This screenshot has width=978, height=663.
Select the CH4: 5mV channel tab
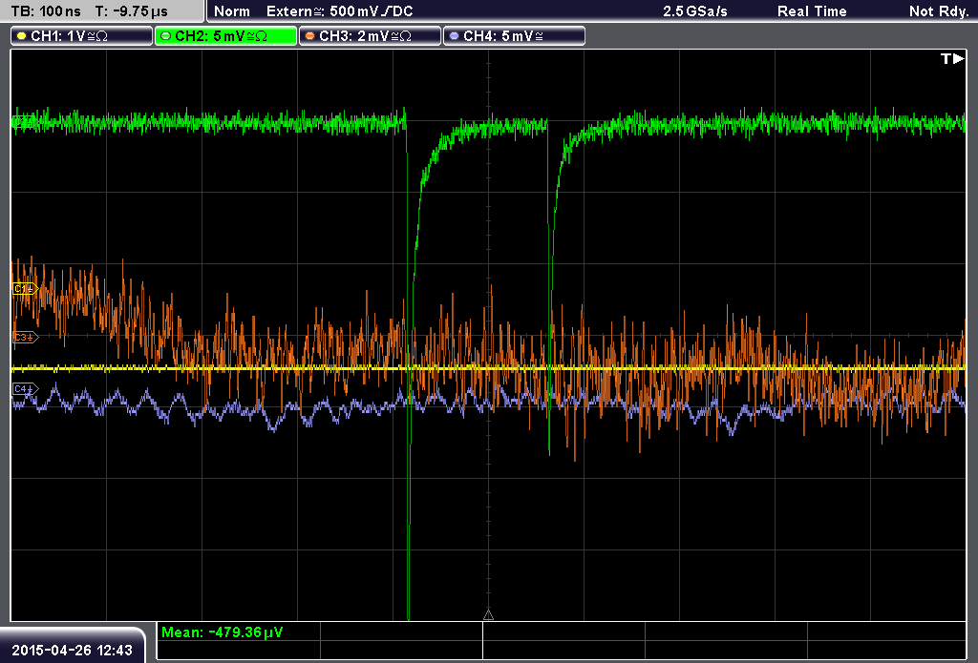point(514,36)
